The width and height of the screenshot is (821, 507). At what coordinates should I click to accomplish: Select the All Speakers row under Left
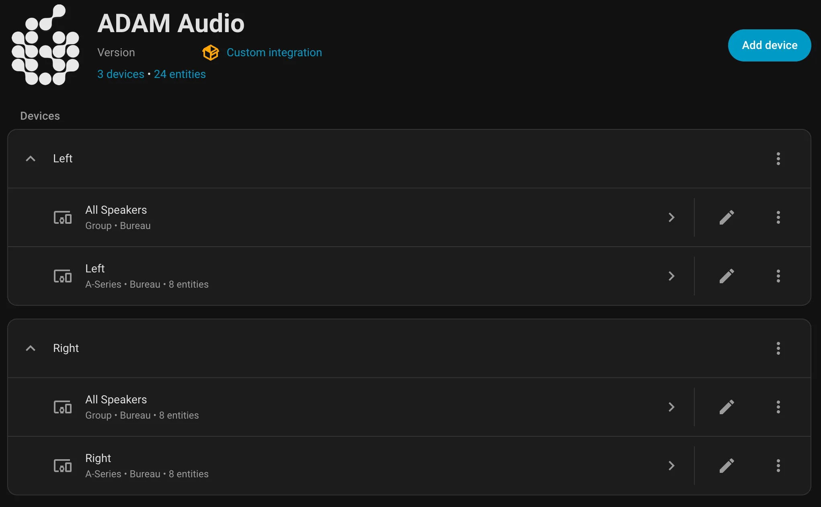coord(322,217)
